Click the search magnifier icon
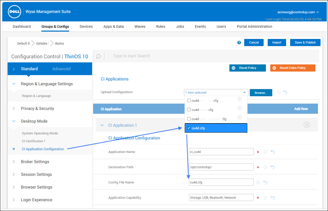 (x=98, y=56)
